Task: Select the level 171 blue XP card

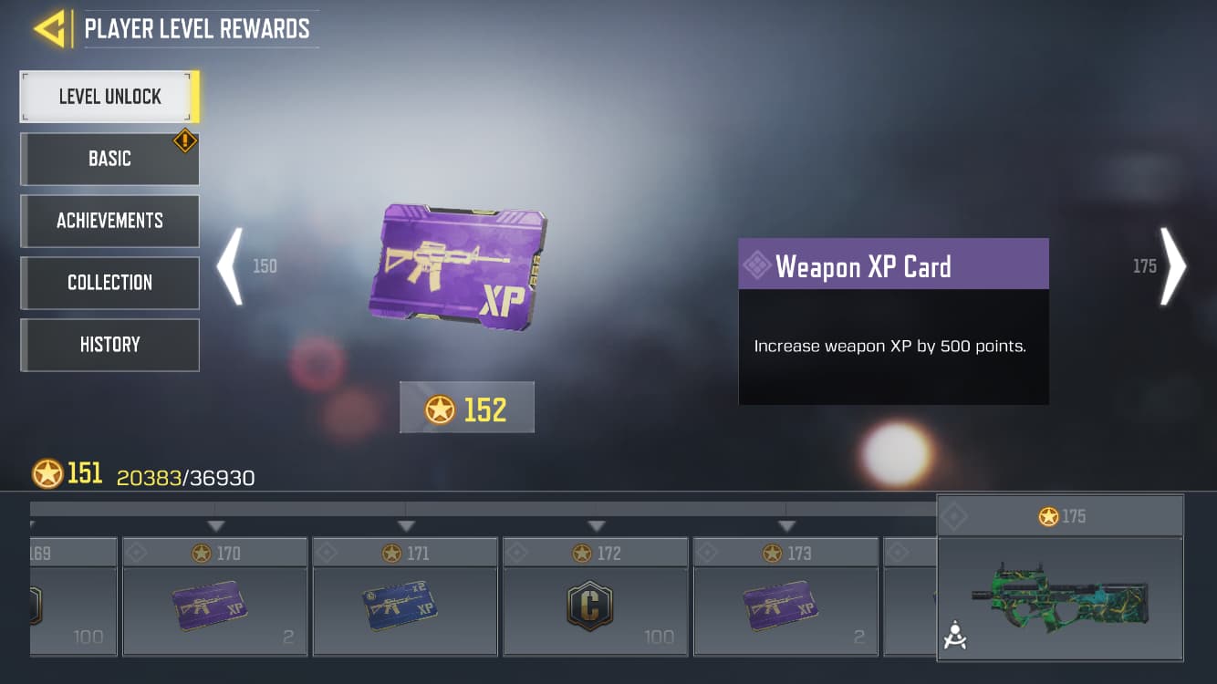Action: [400, 606]
